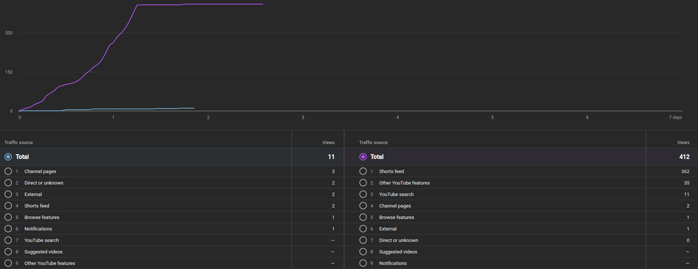Select Other YouTube features radio with 35 views
This screenshot has height=269, width=698.
click(x=363, y=183)
